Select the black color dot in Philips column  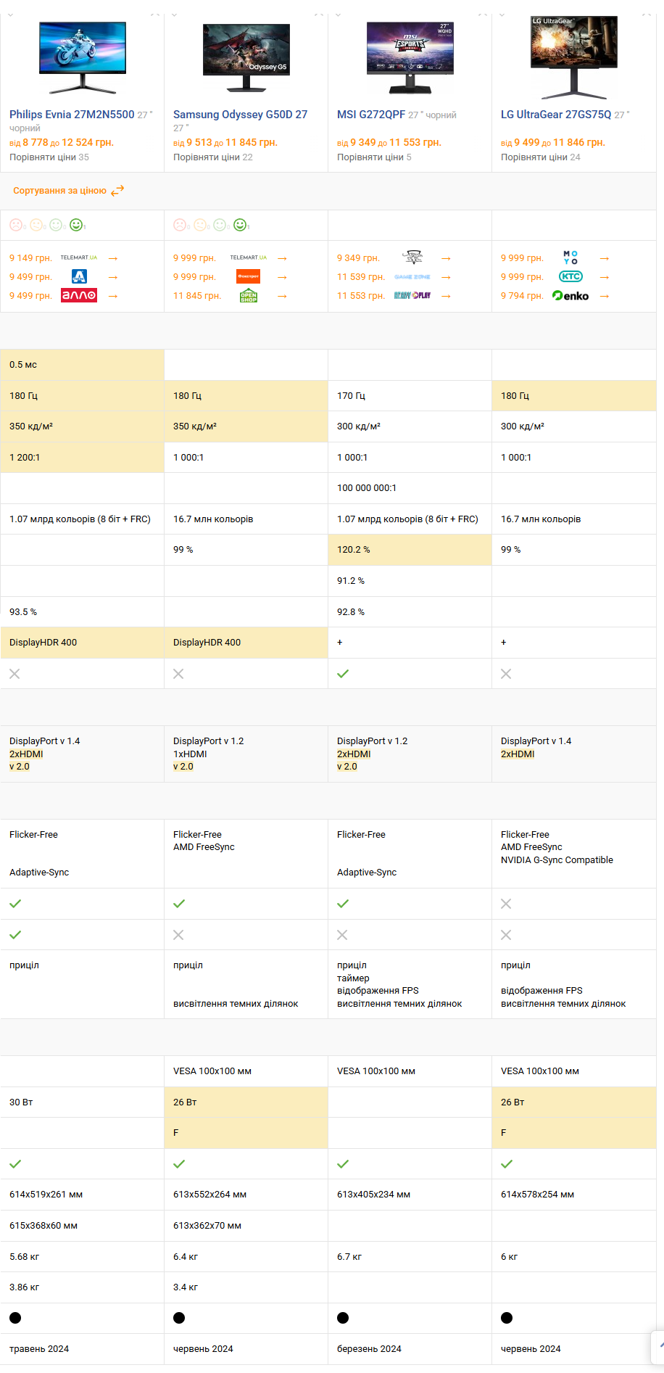pyautogui.click(x=15, y=1318)
